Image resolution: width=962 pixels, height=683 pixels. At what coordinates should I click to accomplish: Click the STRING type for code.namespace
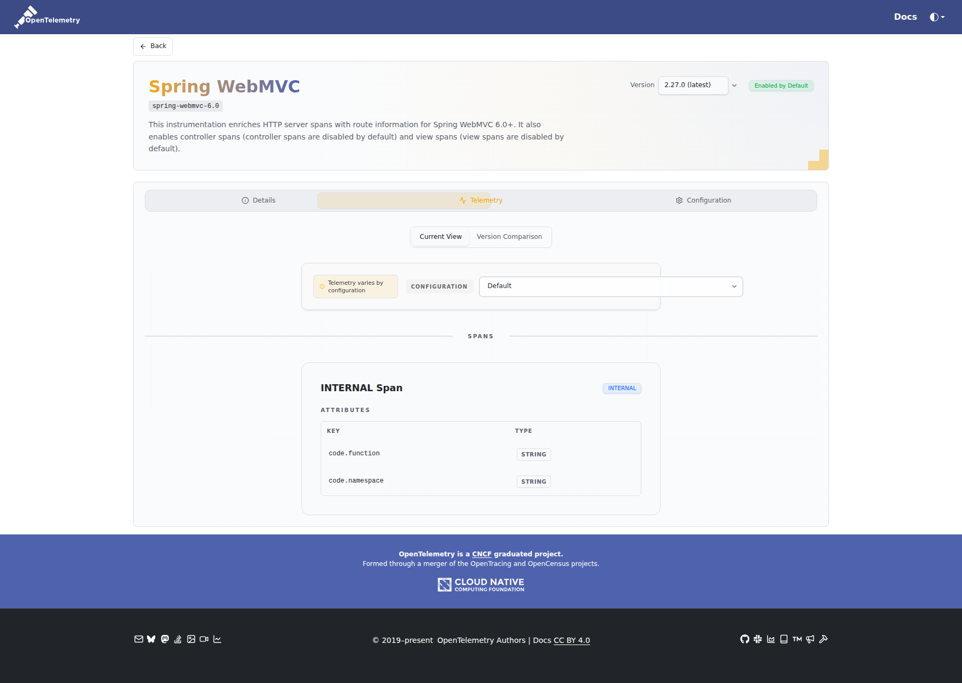tap(533, 482)
